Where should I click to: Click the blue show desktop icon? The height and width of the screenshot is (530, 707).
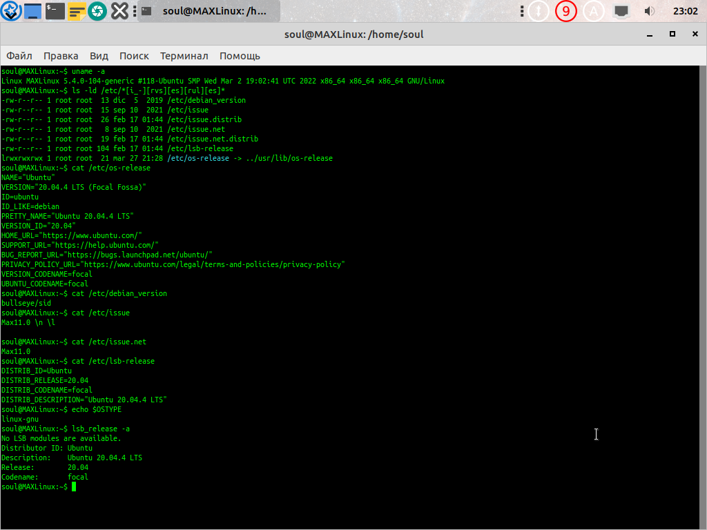tap(32, 11)
